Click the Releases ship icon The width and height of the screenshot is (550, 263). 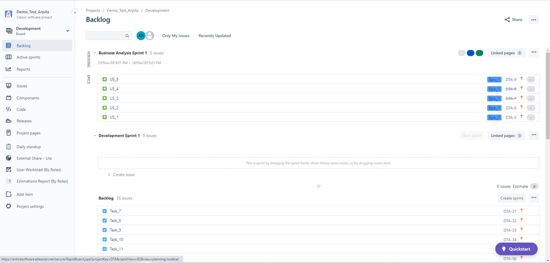9,121
